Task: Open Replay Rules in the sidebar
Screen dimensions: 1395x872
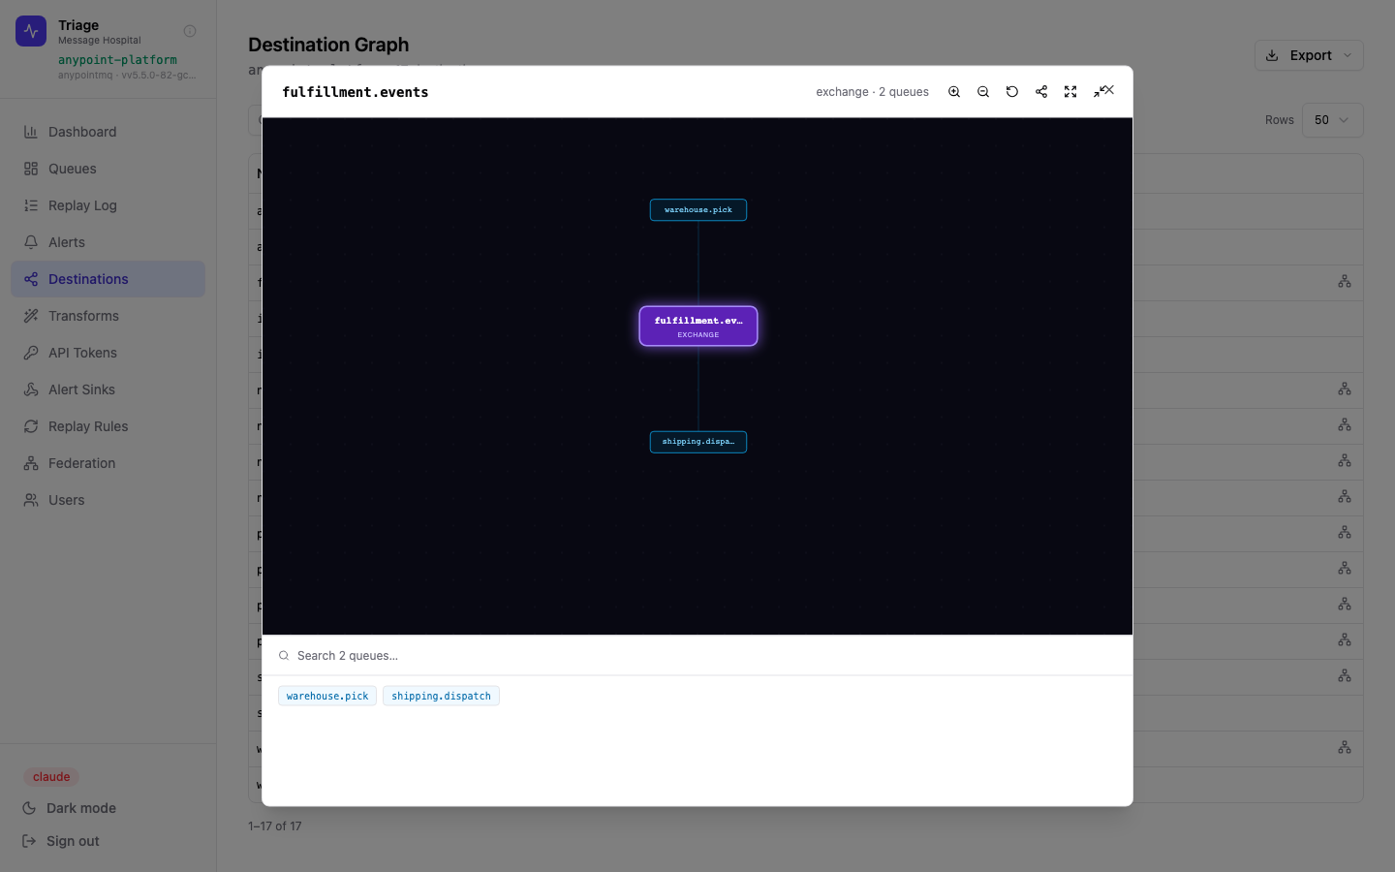Action: tap(108, 426)
